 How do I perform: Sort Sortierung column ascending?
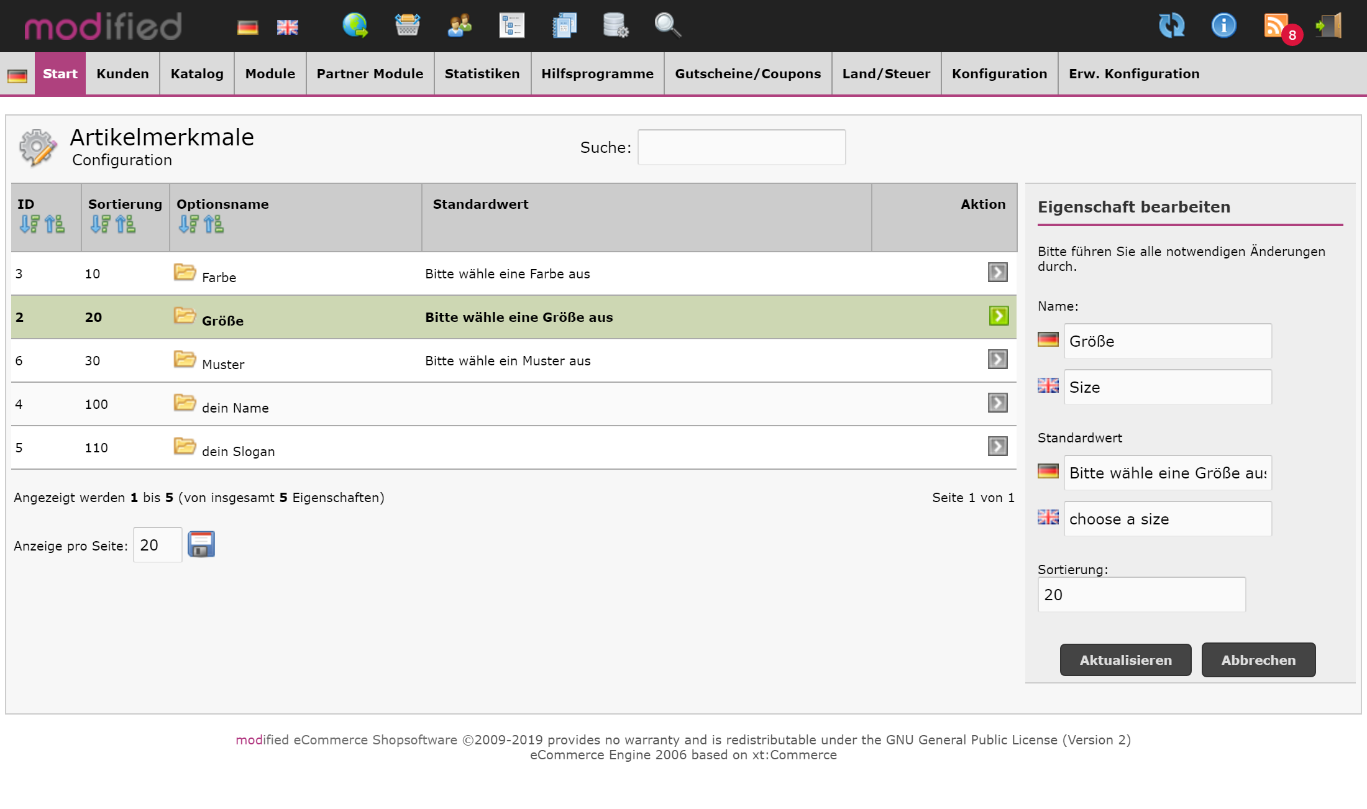pyautogui.click(x=126, y=224)
